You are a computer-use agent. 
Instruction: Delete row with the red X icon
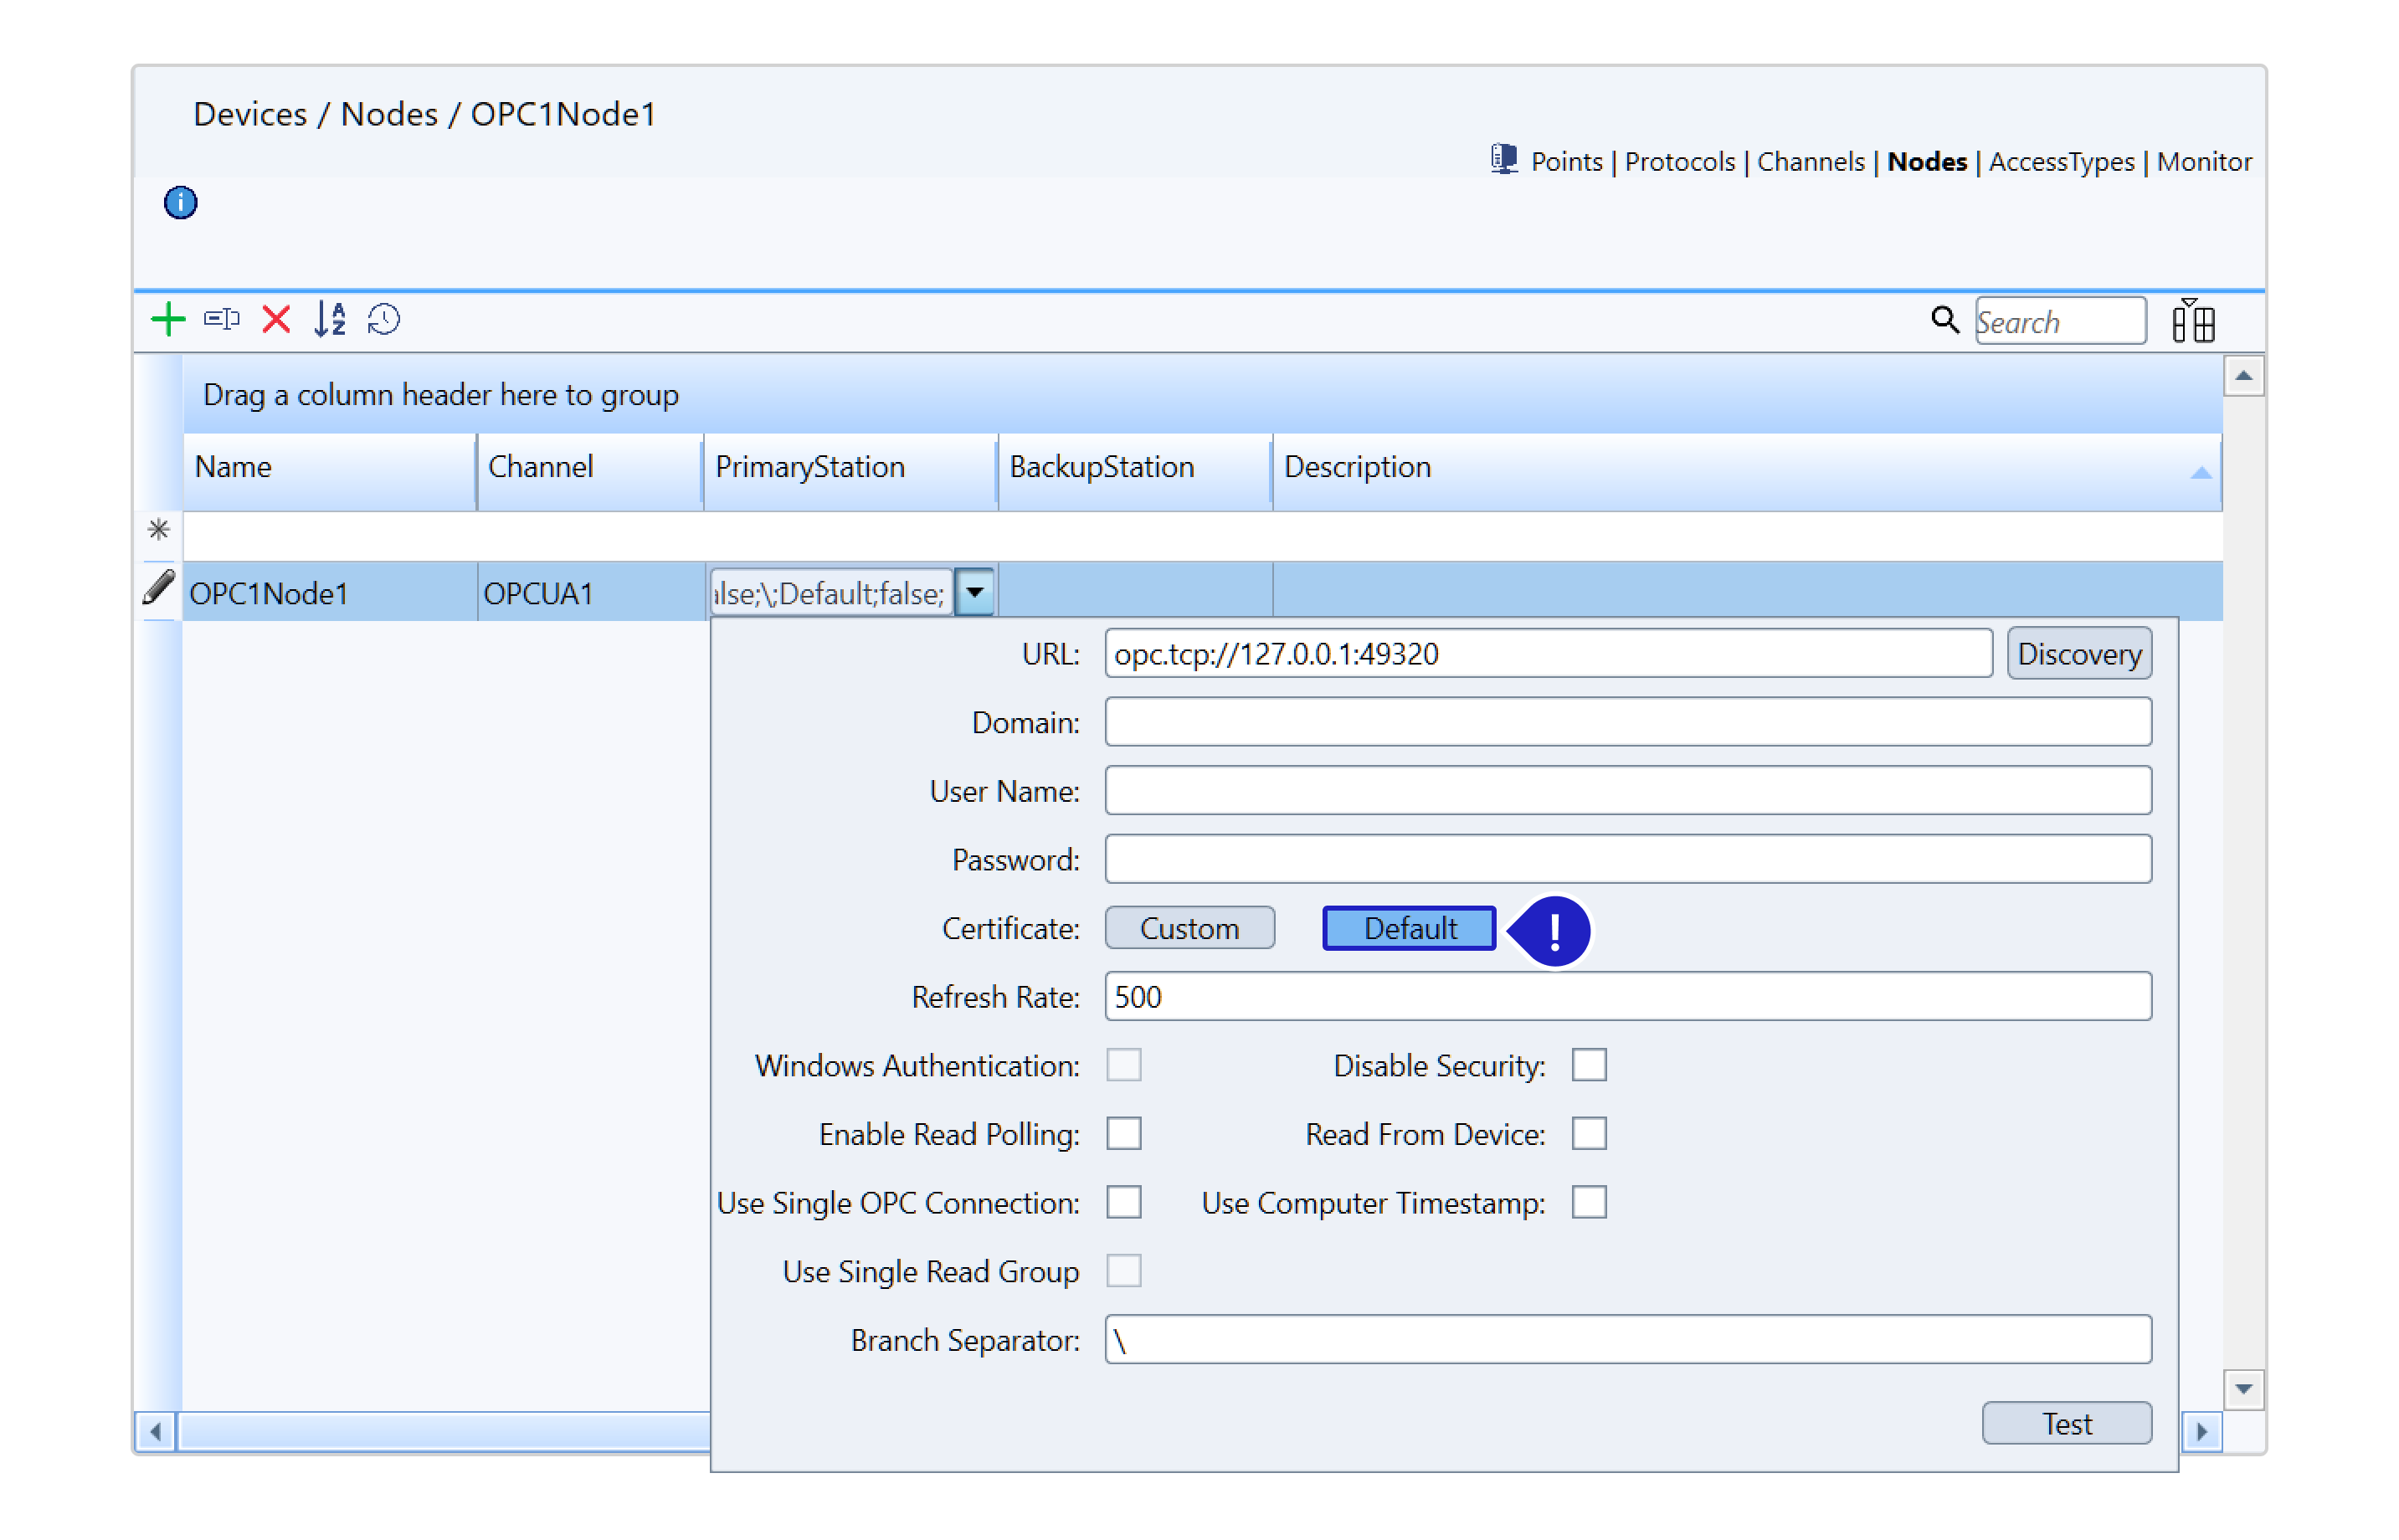[x=276, y=320]
